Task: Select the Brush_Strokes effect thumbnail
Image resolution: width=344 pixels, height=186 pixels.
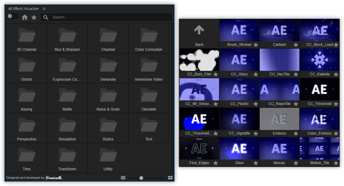Action: pyautogui.click(x=239, y=30)
